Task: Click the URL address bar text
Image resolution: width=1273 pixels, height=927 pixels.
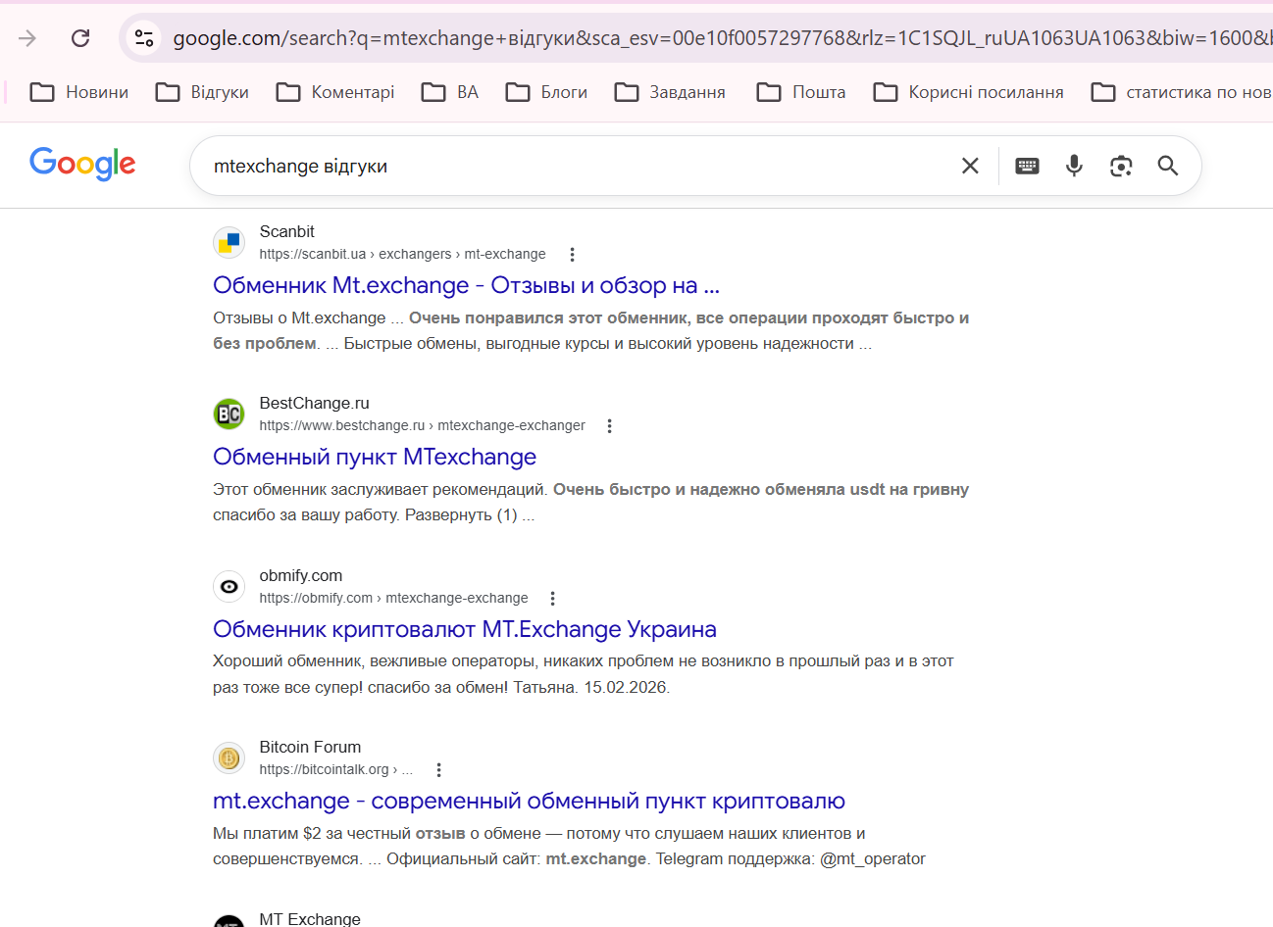Action: coord(721,38)
